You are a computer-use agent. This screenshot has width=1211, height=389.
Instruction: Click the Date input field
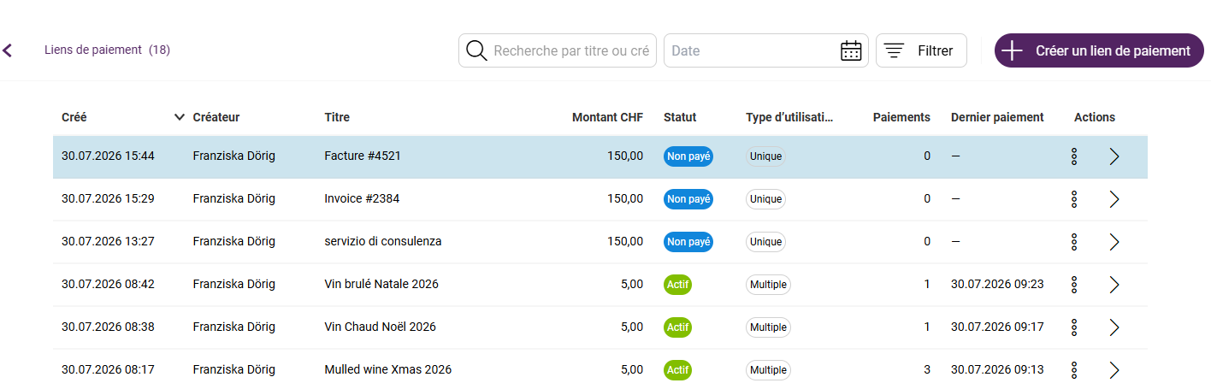[x=766, y=50]
